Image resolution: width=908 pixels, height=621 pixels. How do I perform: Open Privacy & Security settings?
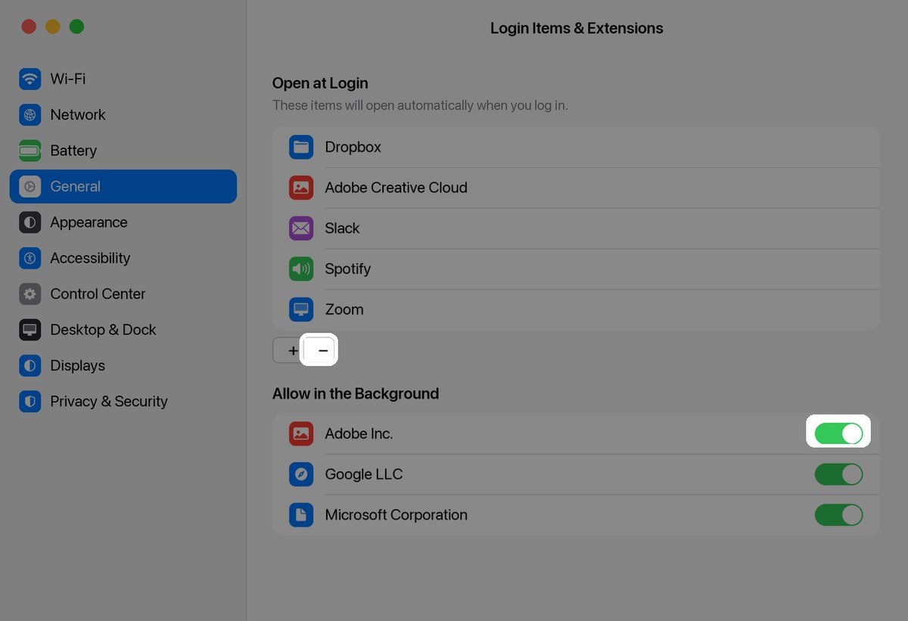coord(123,402)
